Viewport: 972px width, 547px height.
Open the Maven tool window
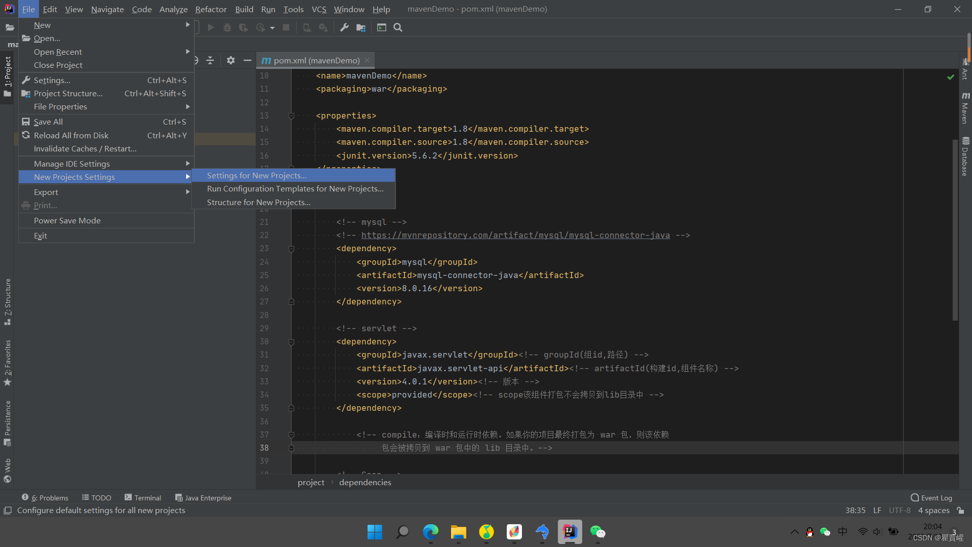point(965,108)
